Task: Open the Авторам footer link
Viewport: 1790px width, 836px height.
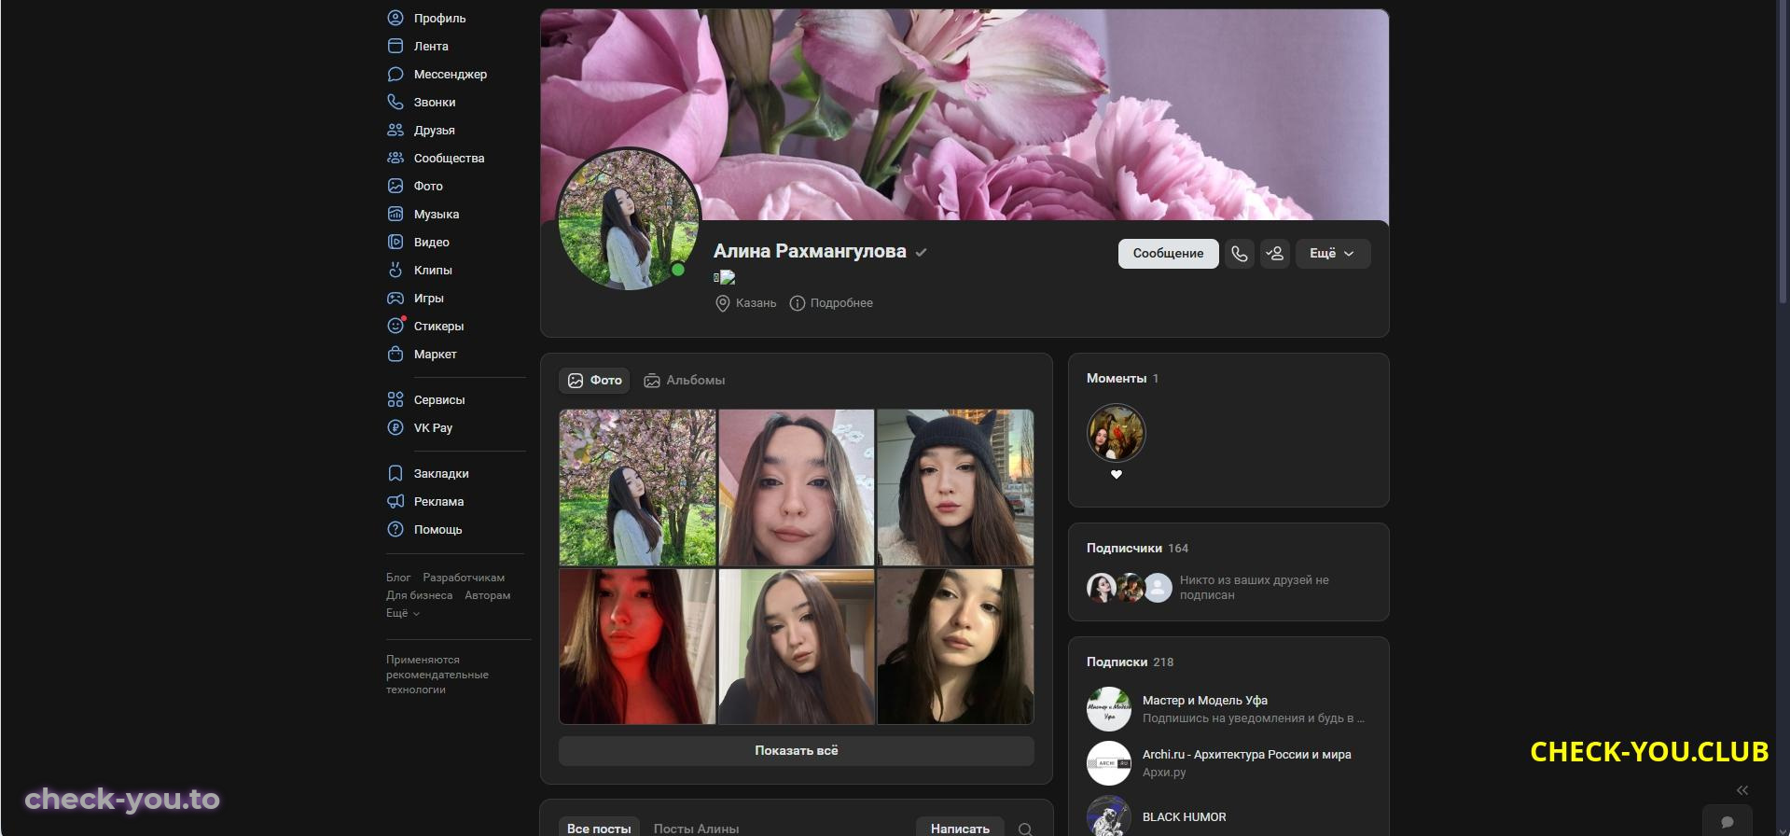Action: (487, 595)
